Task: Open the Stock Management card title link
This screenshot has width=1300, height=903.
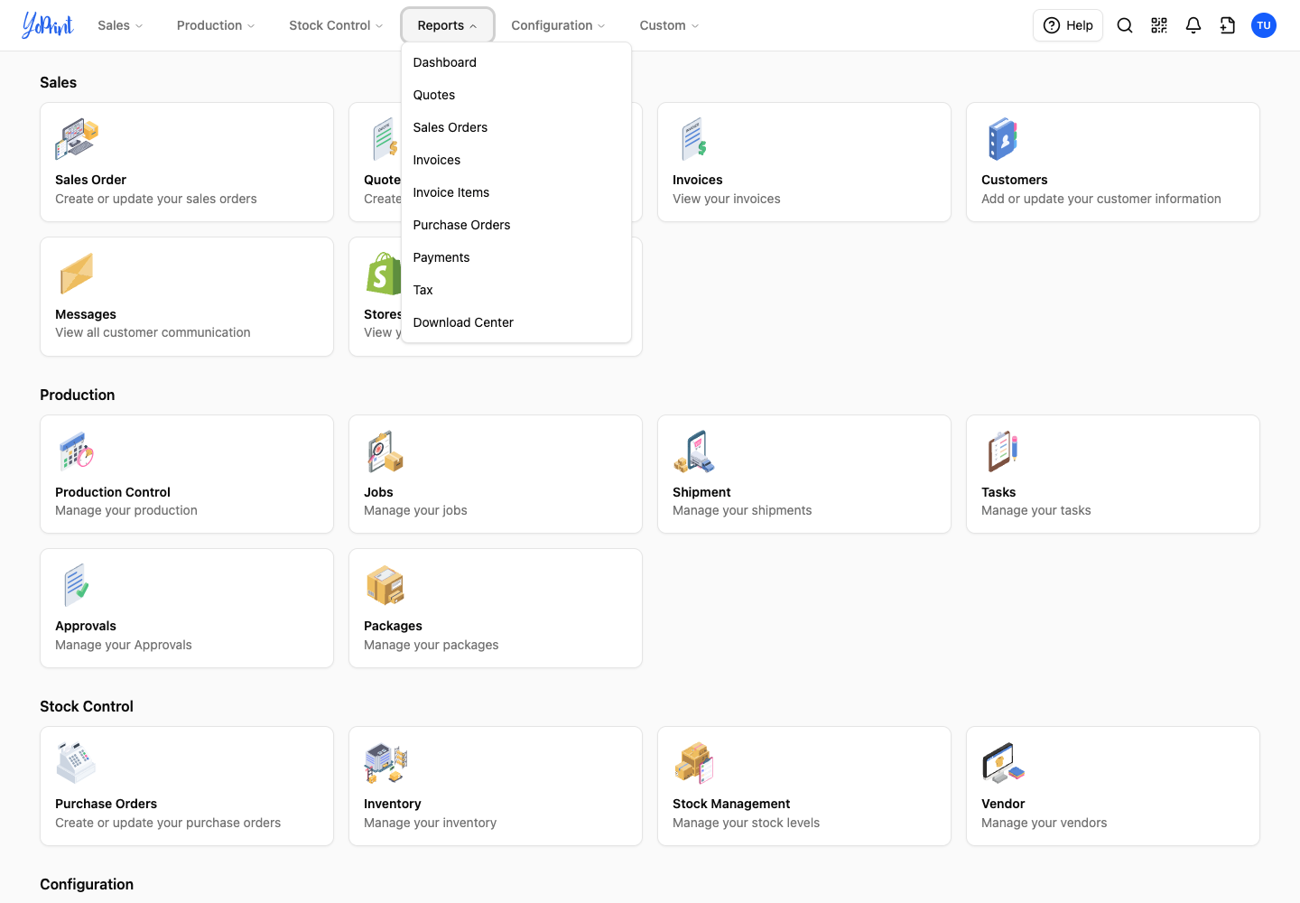Action: (x=731, y=804)
